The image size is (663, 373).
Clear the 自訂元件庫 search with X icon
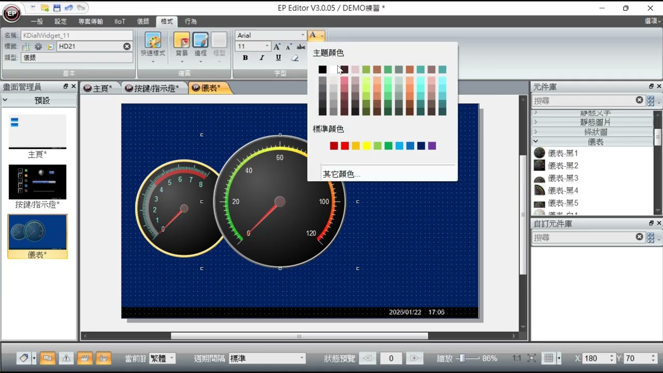pyautogui.click(x=639, y=237)
